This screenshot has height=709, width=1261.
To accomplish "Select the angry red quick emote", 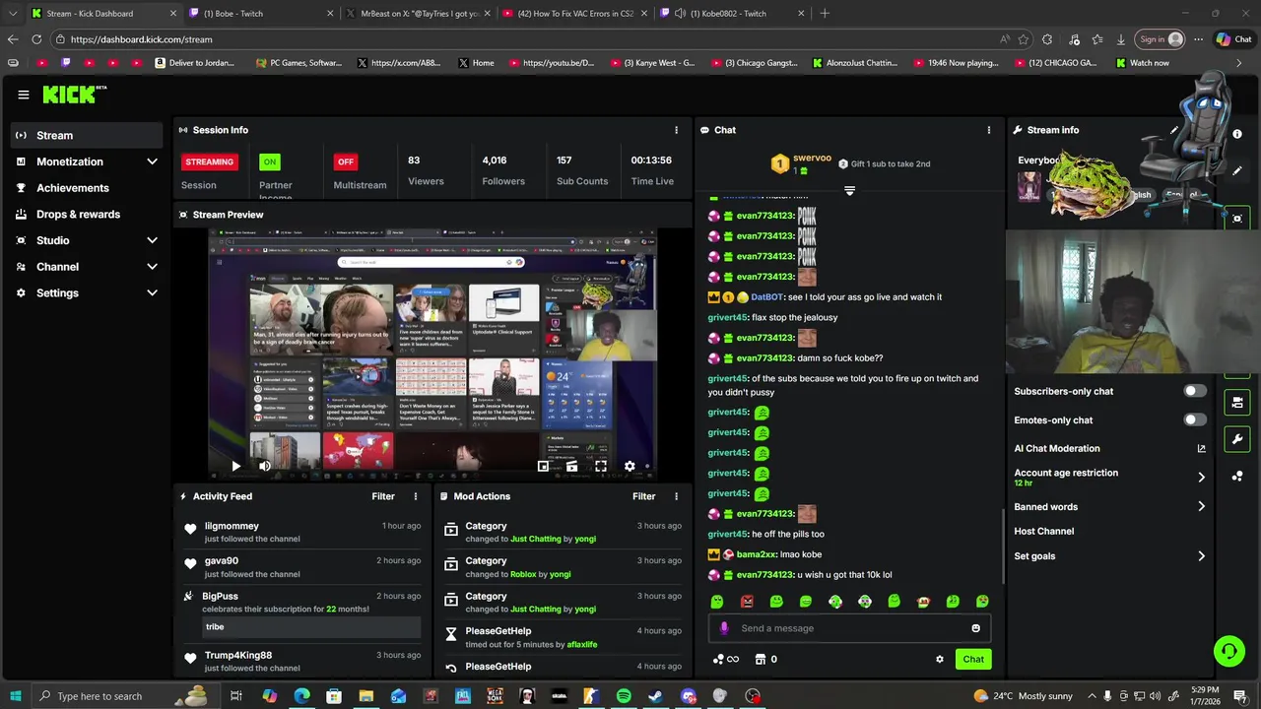I will pos(747,602).
